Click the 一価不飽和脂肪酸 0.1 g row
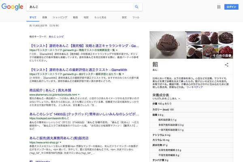The image size is (243, 162). click(191, 130)
